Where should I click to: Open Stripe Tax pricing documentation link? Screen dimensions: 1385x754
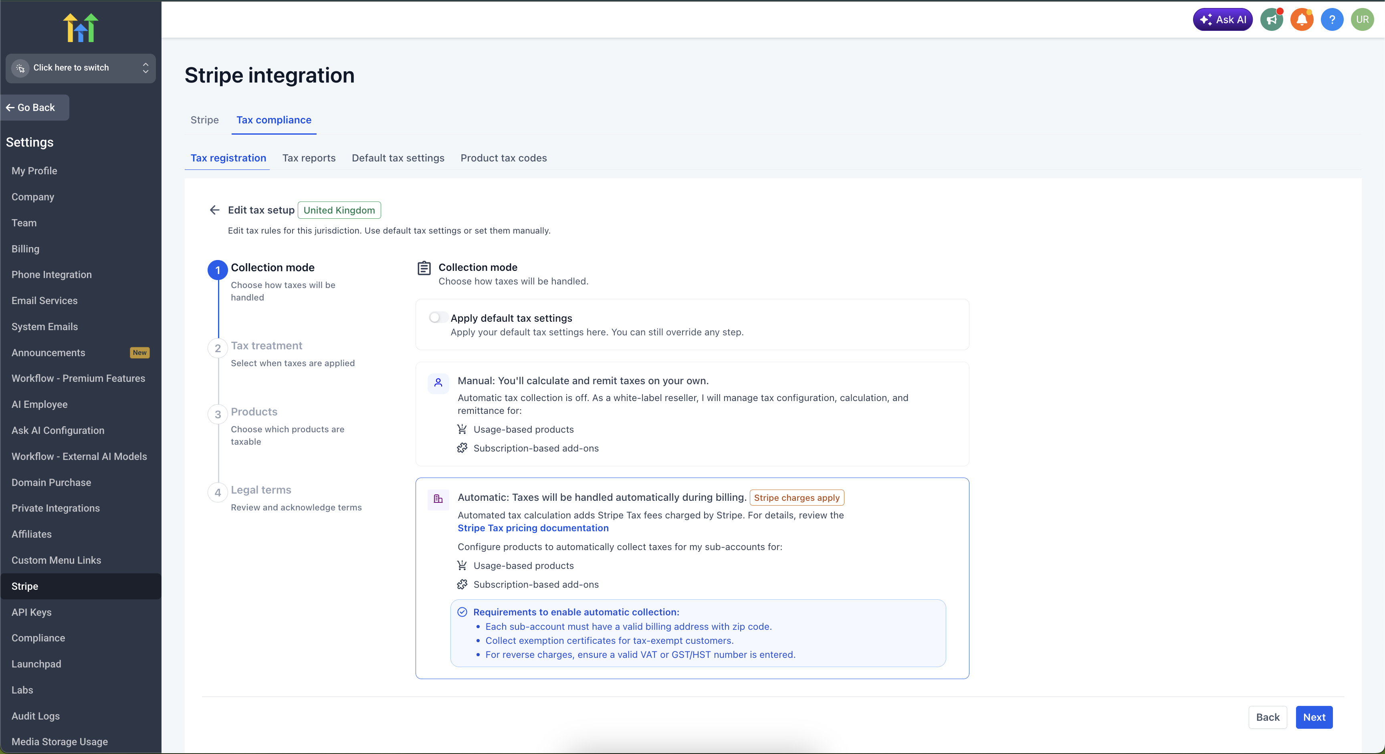[533, 528]
